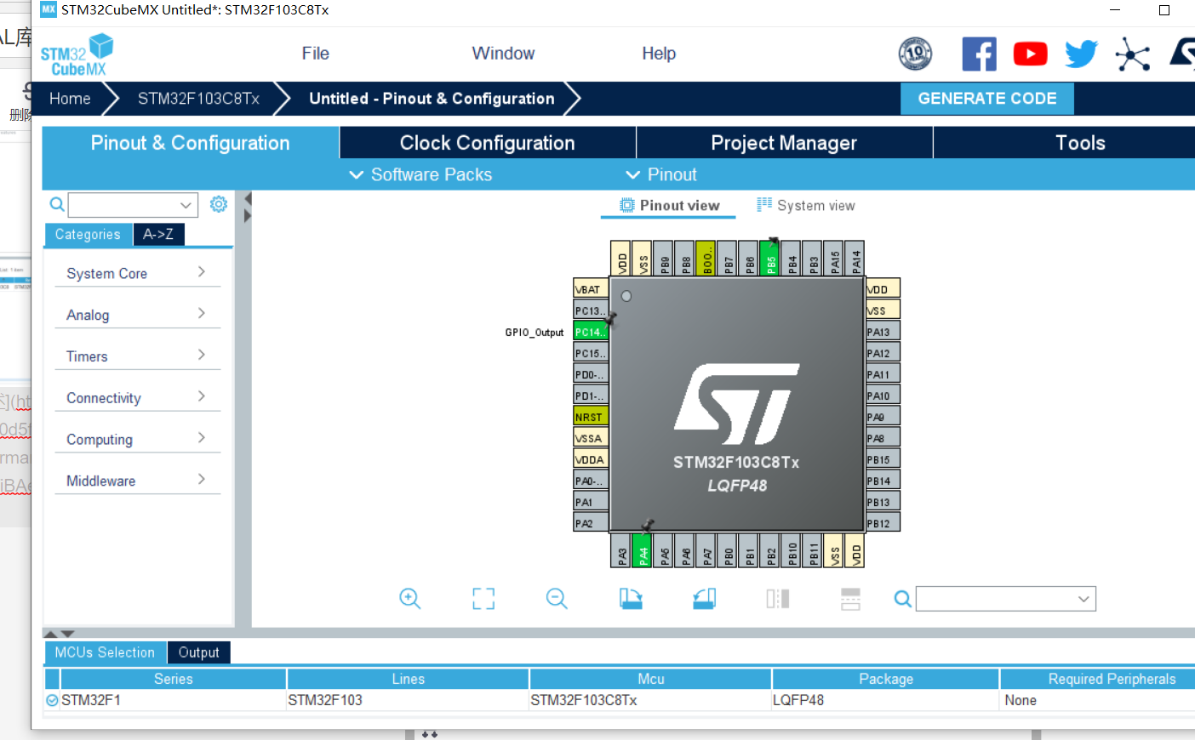Image resolution: width=1195 pixels, height=740 pixels.
Task: Click the Package column header
Action: click(x=886, y=679)
